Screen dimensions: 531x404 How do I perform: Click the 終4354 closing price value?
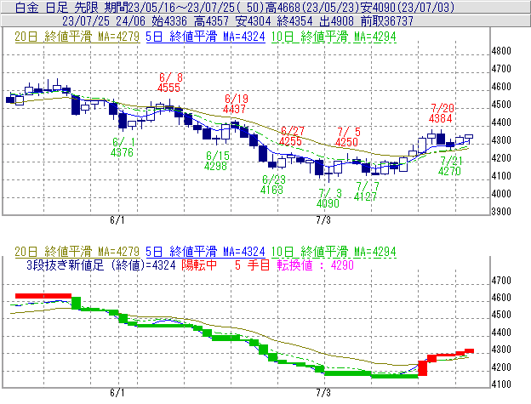[294, 21]
